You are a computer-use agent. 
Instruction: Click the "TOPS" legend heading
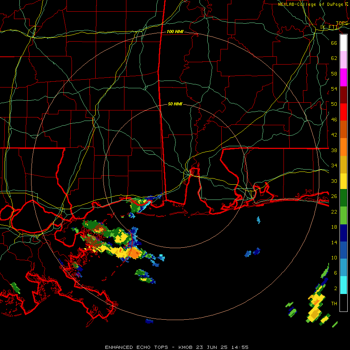coord(342,23)
